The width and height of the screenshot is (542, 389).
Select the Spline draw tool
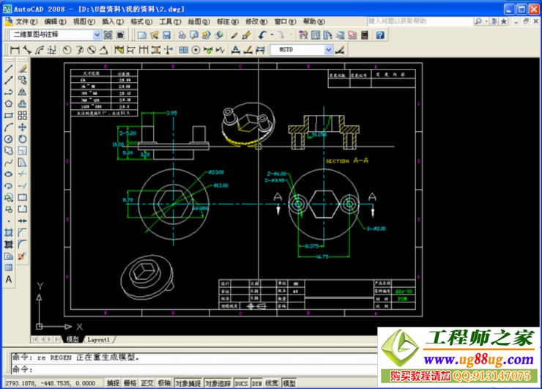pos(9,162)
